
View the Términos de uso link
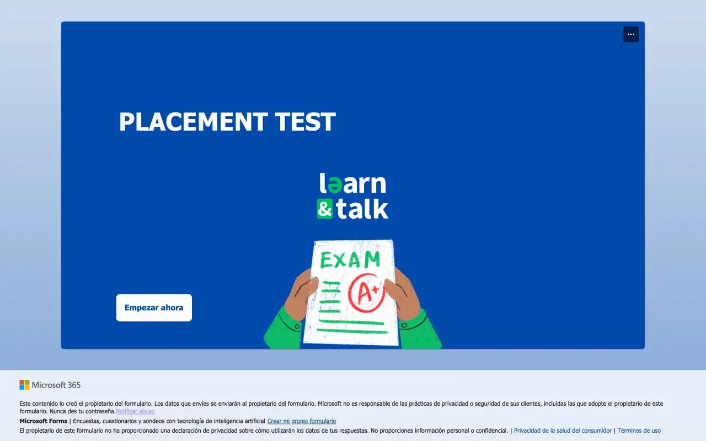[x=639, y=431]
